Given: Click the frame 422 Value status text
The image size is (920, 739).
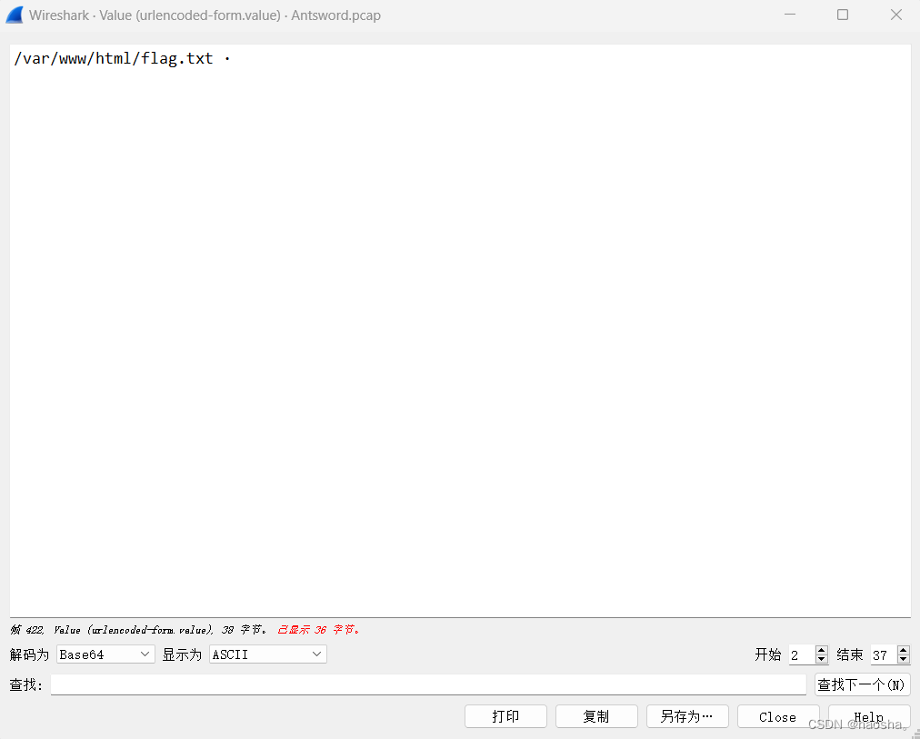Looking at the screenshot, I should (138, 630).
